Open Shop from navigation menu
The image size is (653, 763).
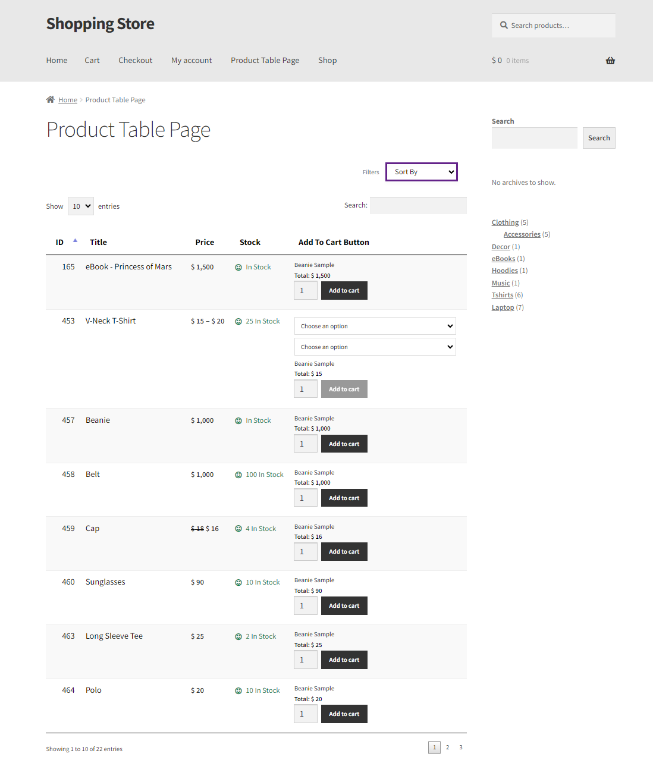point(328,61)
